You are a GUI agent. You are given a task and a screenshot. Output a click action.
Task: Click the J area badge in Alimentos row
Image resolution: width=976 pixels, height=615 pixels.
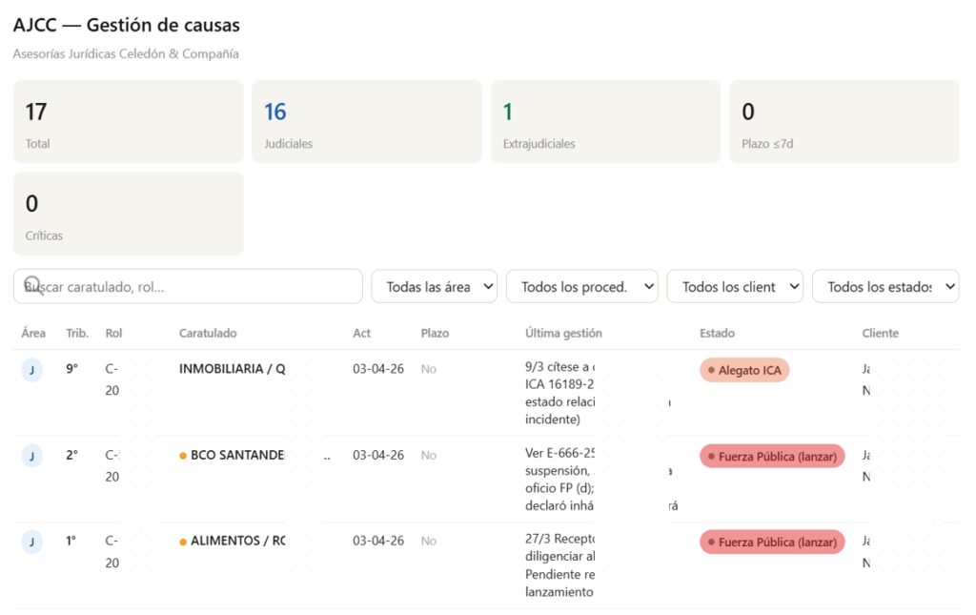coord(31,542)
